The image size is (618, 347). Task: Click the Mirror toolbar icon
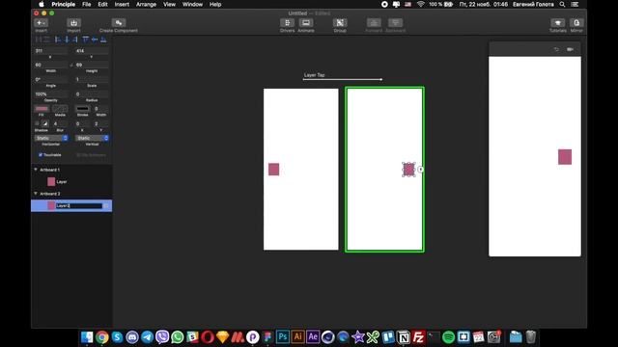pos(576,23)
